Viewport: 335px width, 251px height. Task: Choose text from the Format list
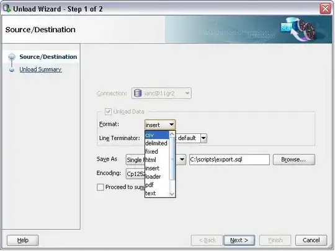157,193
